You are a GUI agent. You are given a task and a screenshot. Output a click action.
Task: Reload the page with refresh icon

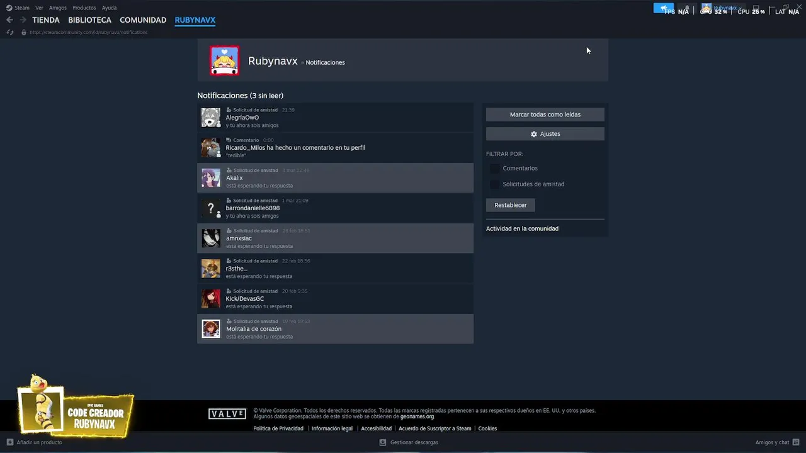pos(9,32)
